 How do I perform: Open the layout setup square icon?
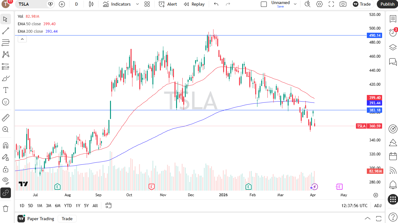(x=264, y=4)
